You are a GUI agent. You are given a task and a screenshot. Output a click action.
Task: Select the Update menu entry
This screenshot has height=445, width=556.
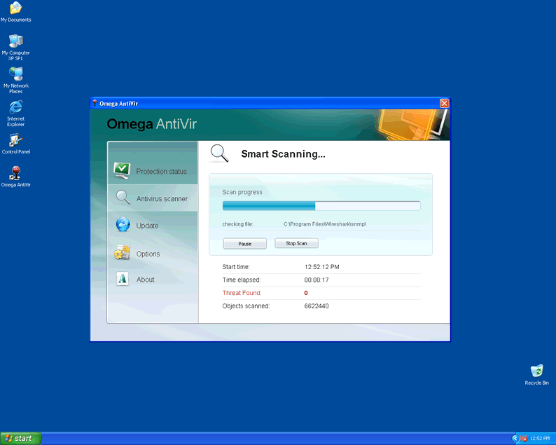tap(147, 226)
